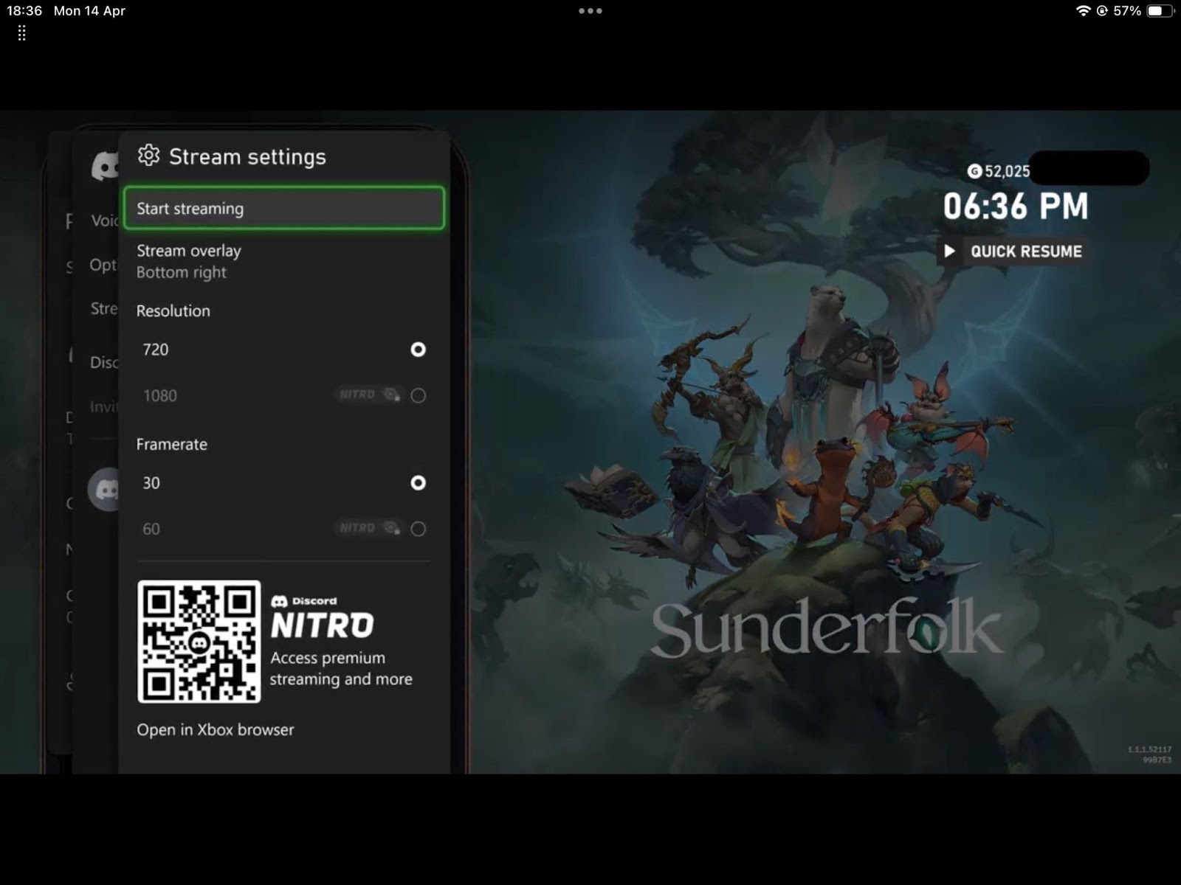The width and height of the screenshot is (1181, 885).
Task: Click the Wi-Fi status icon
Action: click(1084, 11)
